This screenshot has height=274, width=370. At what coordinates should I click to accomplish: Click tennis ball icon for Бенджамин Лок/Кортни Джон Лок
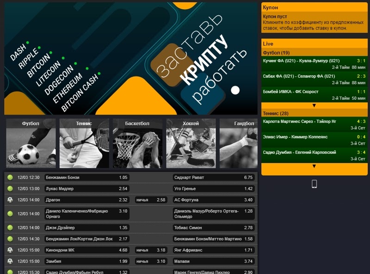coord(10,239)
